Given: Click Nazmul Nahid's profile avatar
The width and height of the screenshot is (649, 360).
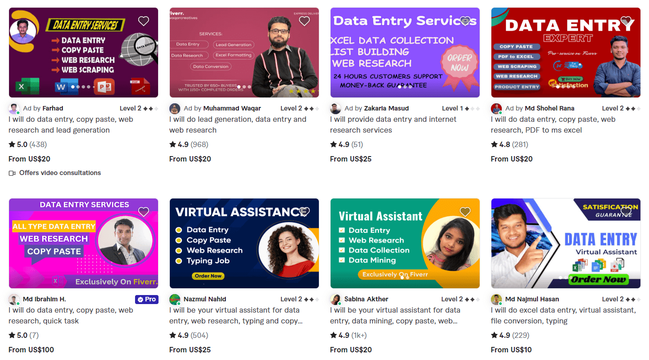Looking at the screenshot, I should 175,299.
